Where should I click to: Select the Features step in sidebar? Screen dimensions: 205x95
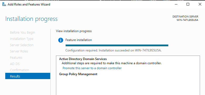pyautogui.click(x=16, y=57)
